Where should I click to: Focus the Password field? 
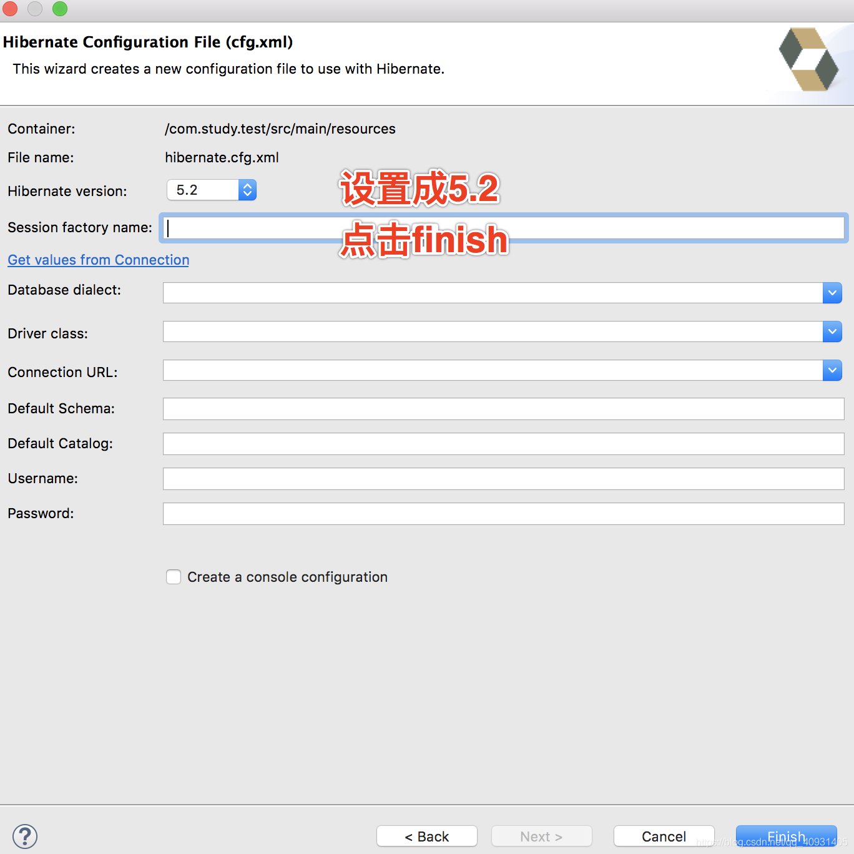pyautogui.click(x=504, y=514)
